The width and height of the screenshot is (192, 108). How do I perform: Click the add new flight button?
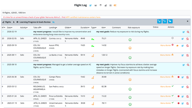coord(159,21)
